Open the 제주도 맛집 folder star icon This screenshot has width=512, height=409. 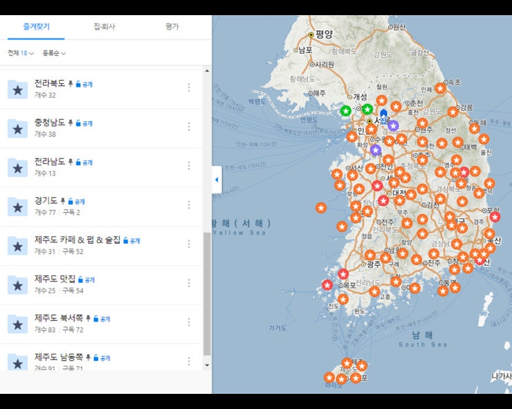(18, 285)
